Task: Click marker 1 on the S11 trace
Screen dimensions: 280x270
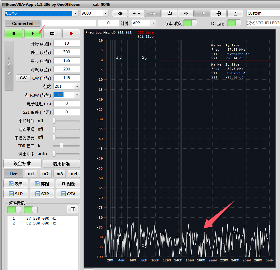Action: [120, 59]
